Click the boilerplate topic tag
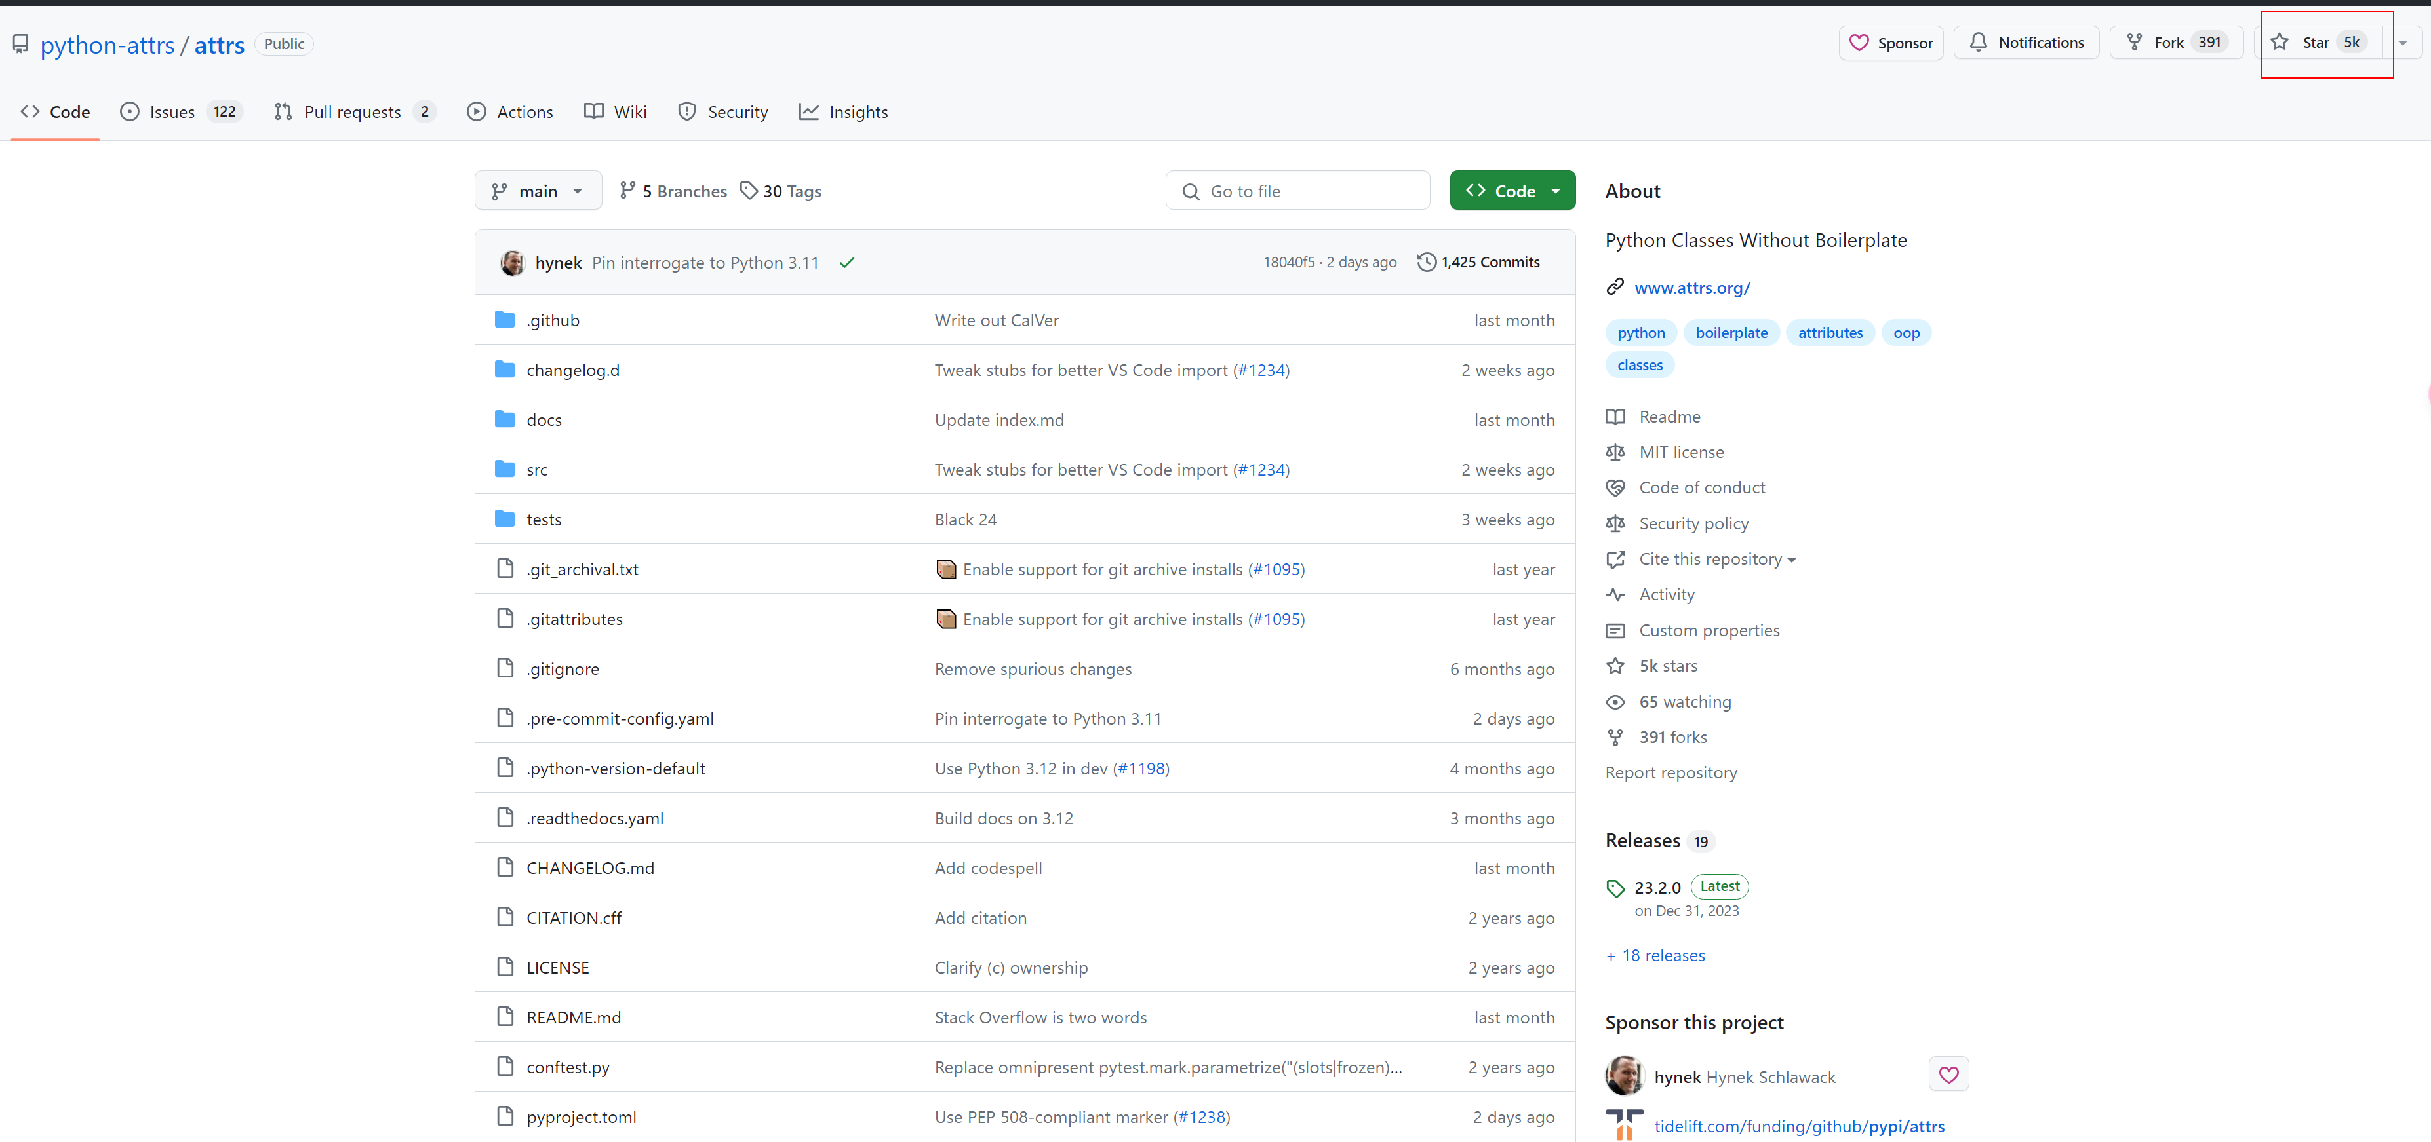Viewport: 2431px width, 1142px height. (1731, 333)
